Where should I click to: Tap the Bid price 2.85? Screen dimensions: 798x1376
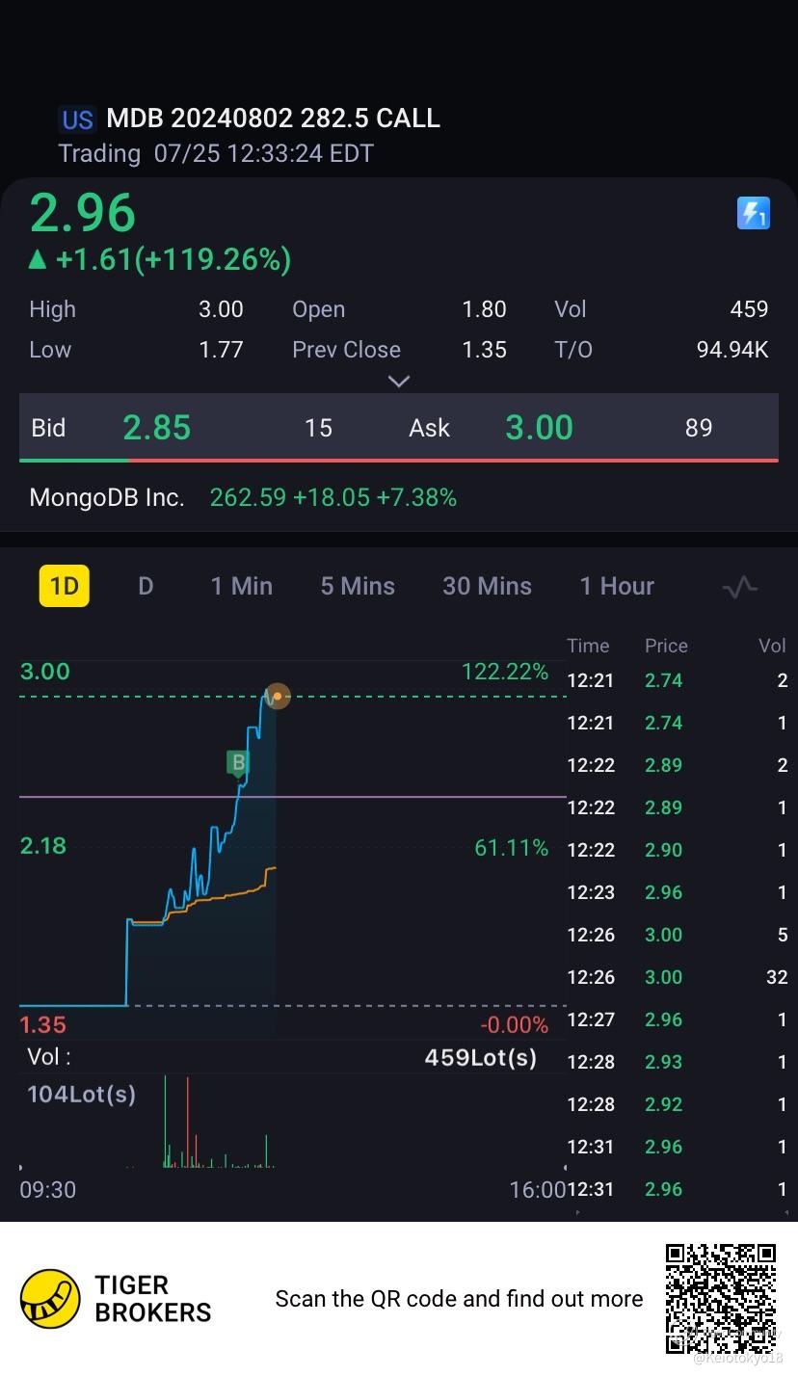[x=157, y=428]
